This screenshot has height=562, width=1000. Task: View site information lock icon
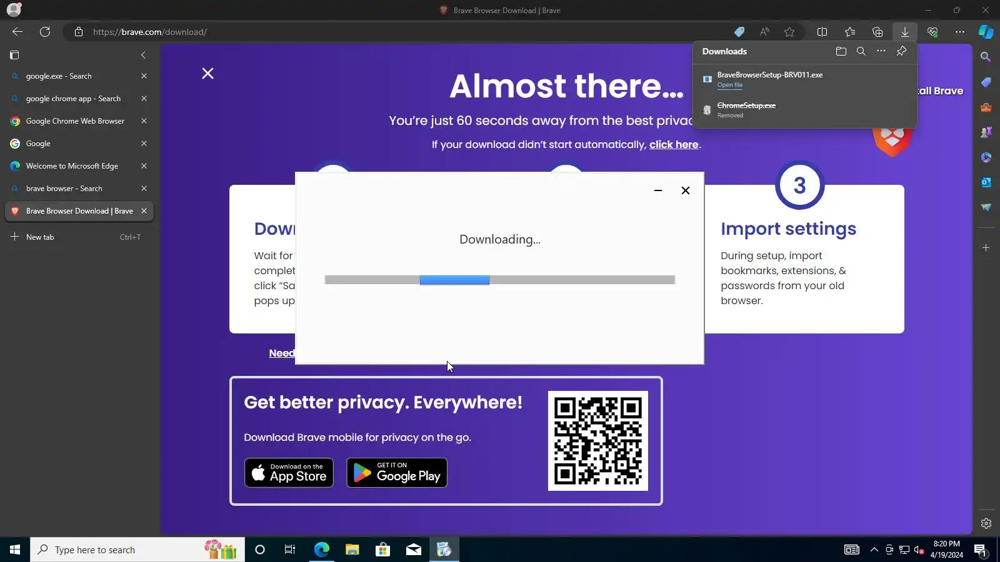(79, 32)
